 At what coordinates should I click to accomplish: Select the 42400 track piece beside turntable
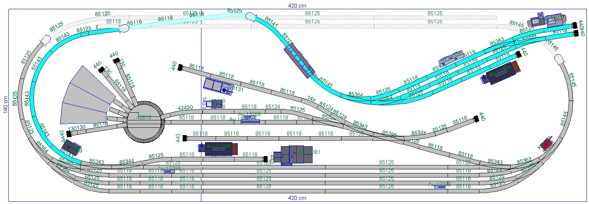point(185,108)
